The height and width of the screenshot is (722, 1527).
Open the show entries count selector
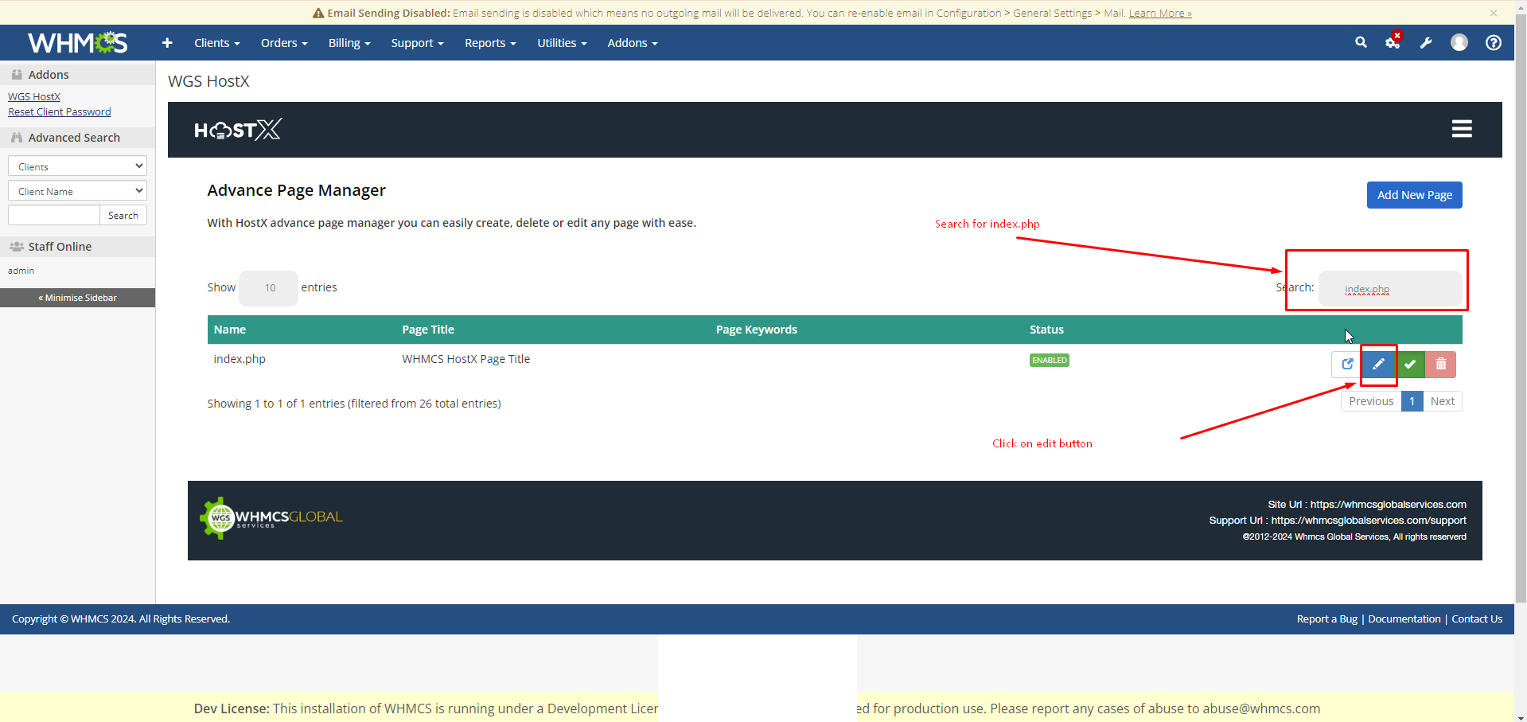tap(268, 288)
